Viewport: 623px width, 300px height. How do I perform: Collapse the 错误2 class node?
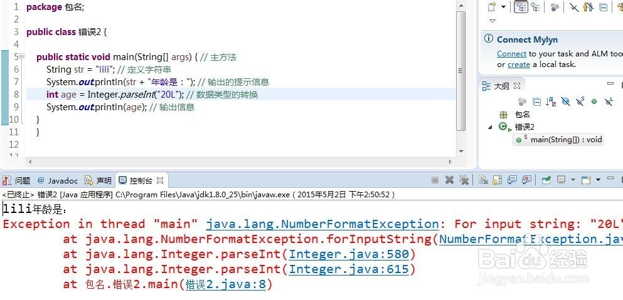point(490,127)
